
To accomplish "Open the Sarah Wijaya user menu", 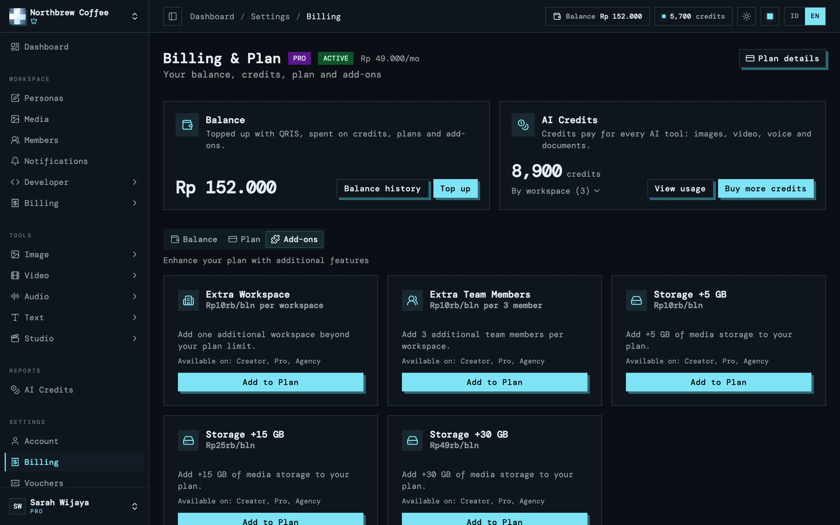I will pyautogui.click(x=74, y=506).
